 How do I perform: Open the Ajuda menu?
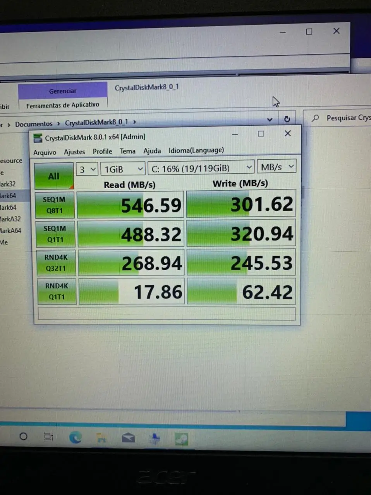point(152,151)
